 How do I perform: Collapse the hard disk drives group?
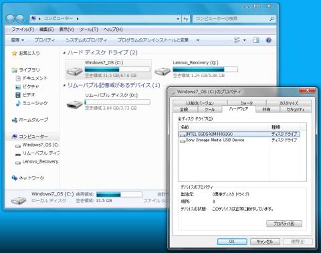[64, 53]
